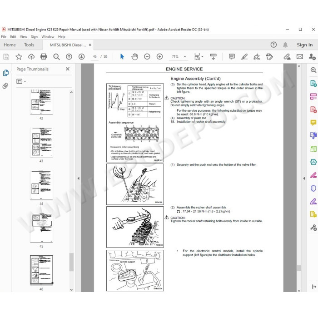The width and height of the screenshot is (318, 318).
Task: Open the View menu
Action: (x=23, y=37)
